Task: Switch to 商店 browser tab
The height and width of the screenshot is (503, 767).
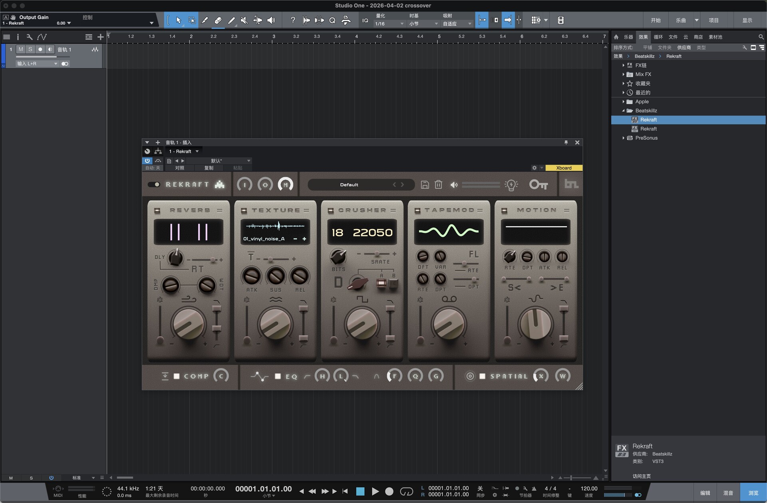Action: coord(698,37)
